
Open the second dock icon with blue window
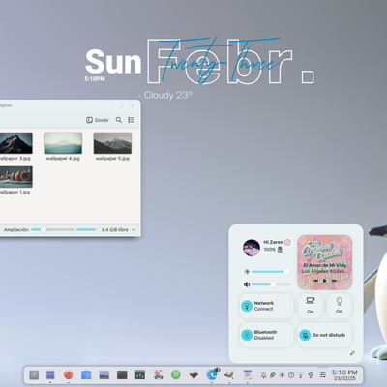tap(50, 374)
